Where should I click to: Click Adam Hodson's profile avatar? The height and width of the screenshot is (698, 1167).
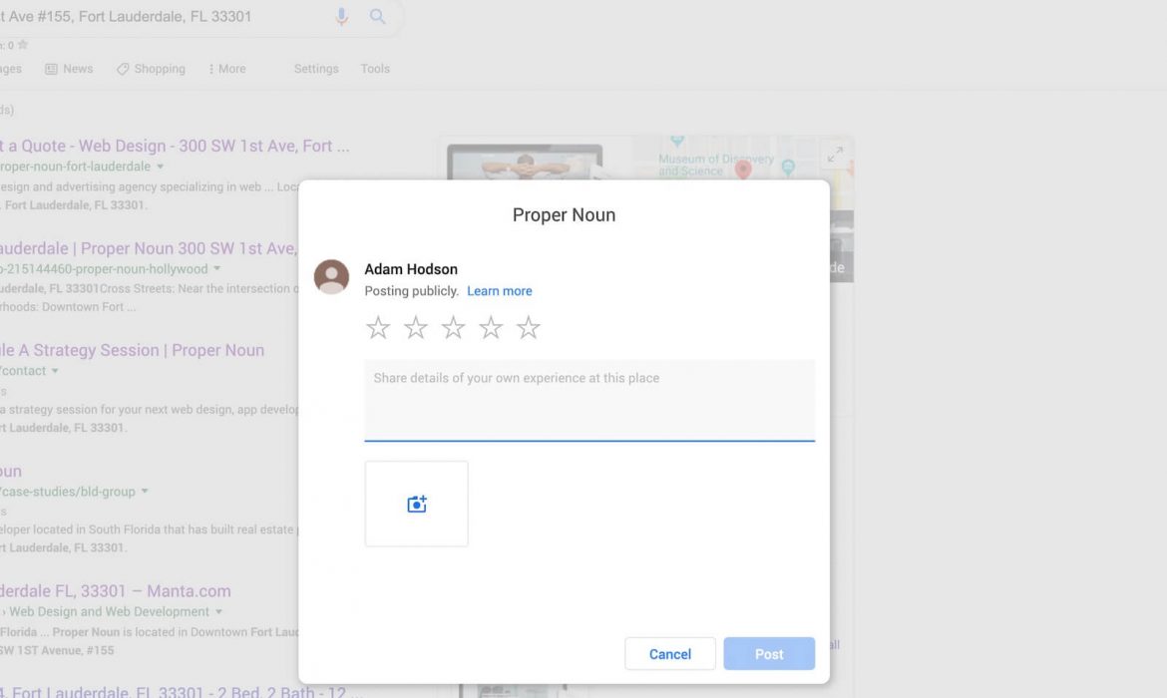coord(331,277)
